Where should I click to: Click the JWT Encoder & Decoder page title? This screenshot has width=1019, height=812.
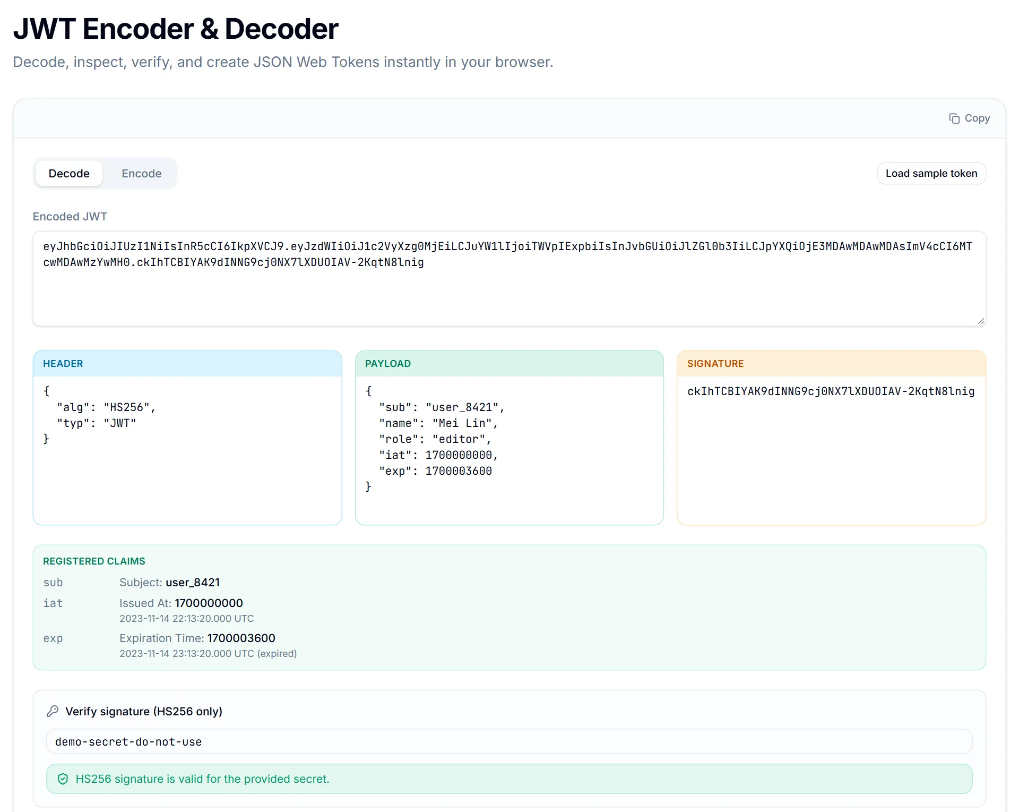pyautogui.click(x=176, y=29)
